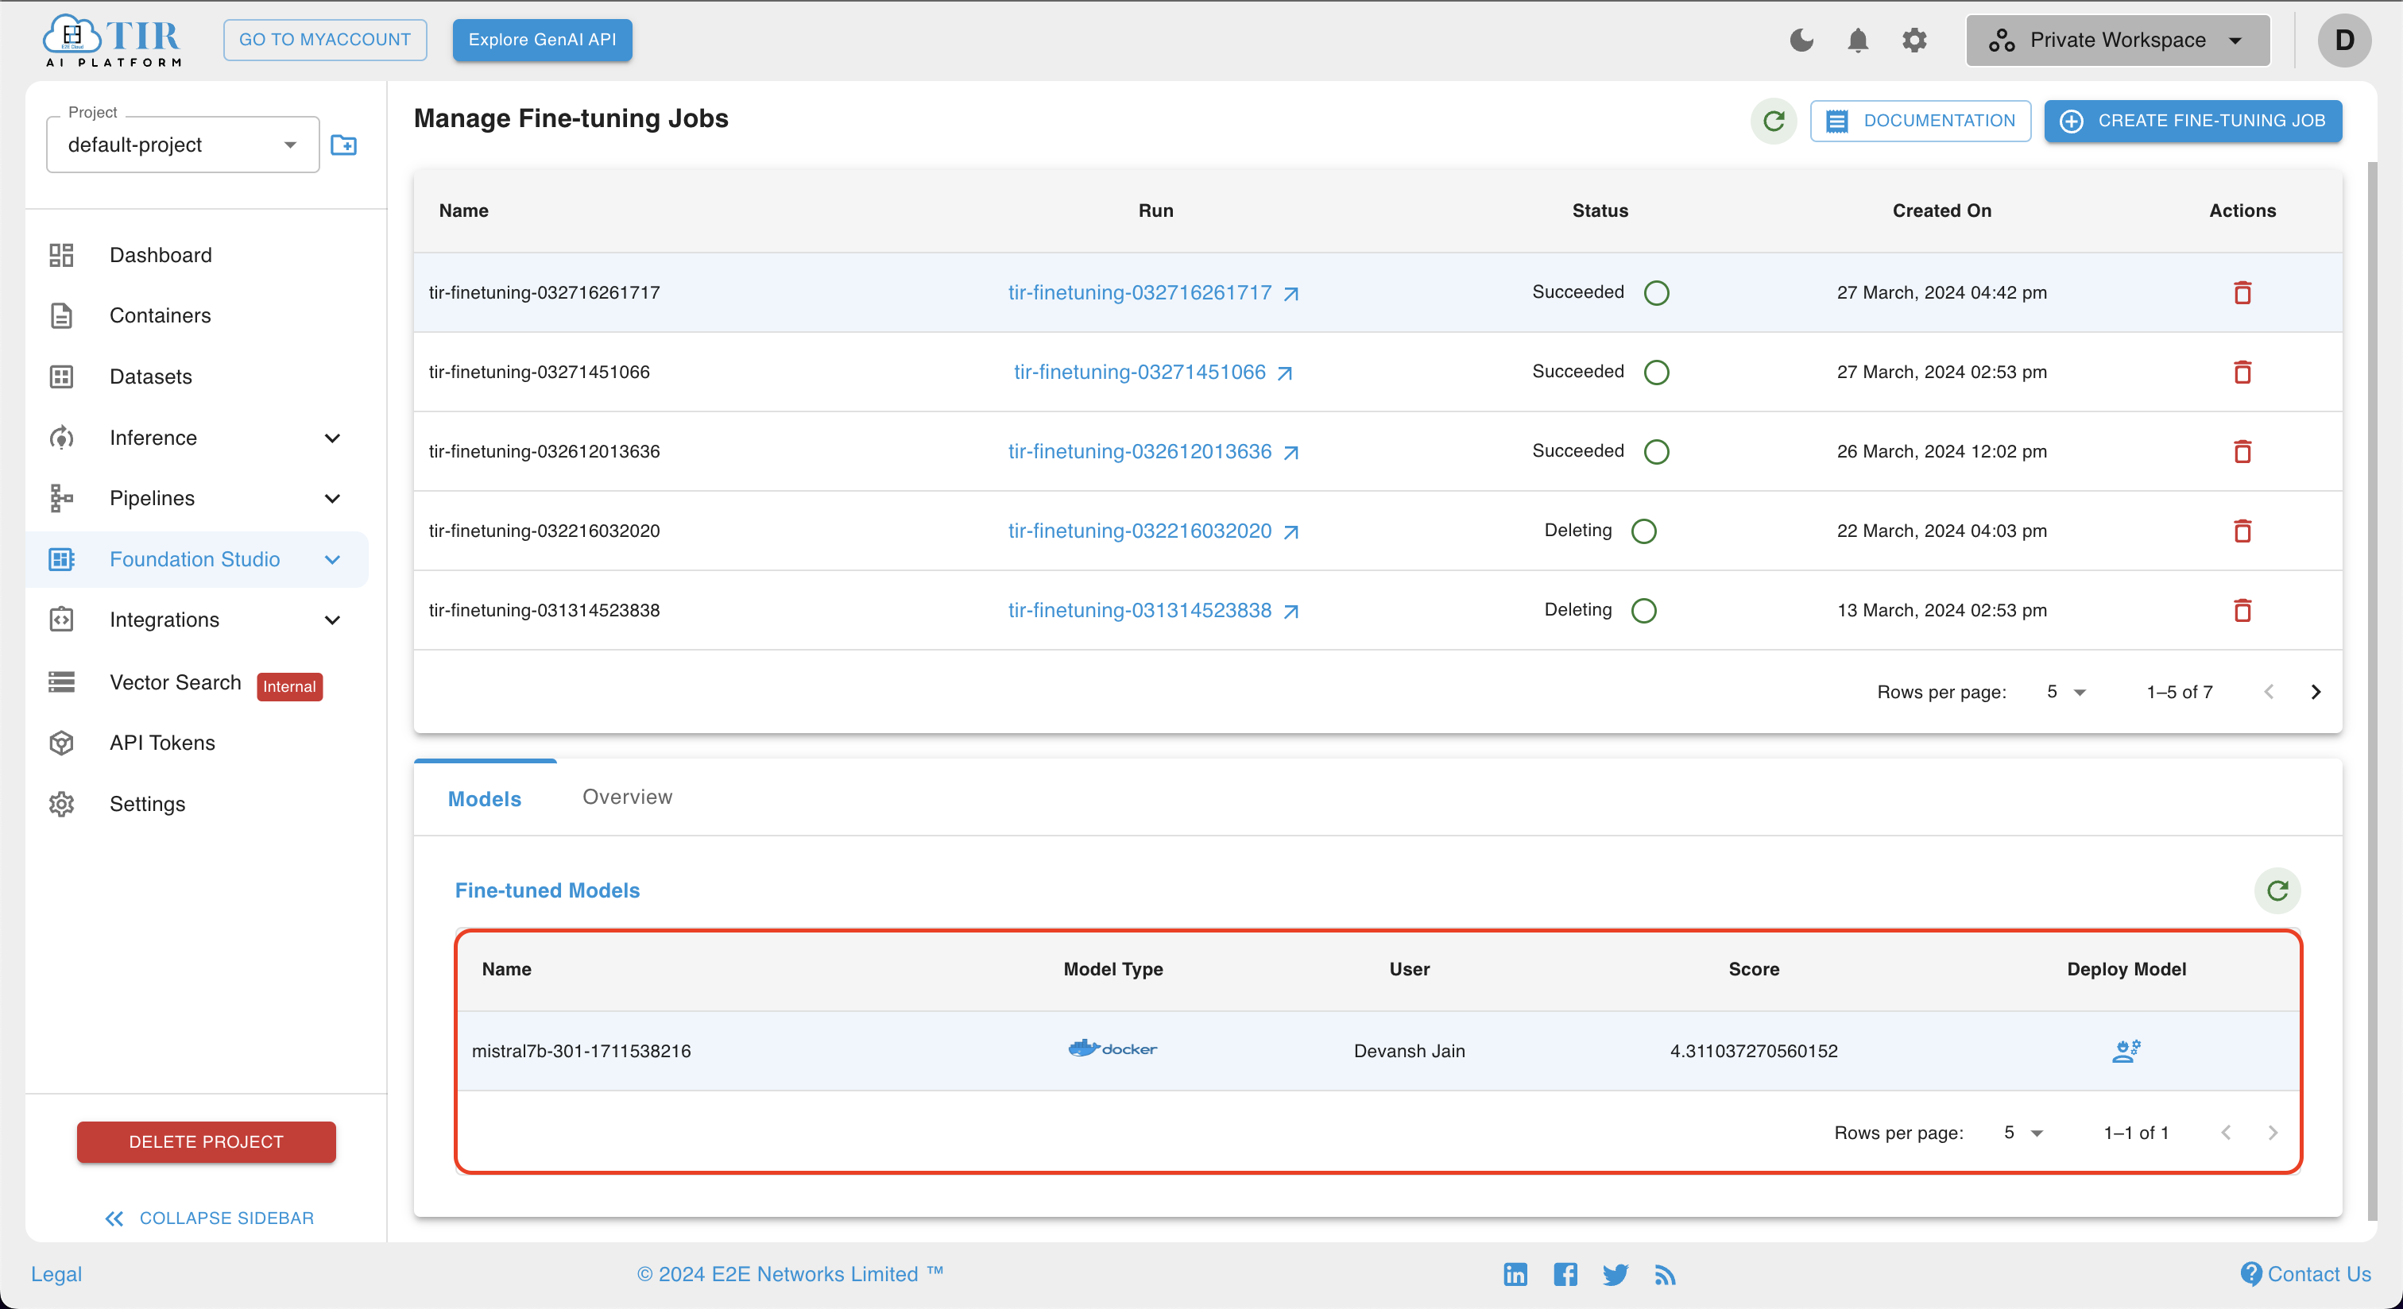Deploy the mistral7b-301-1711538216 model
Image resolution: width=2403 pixels, height=1309 pixels.
(2126, 1051)
